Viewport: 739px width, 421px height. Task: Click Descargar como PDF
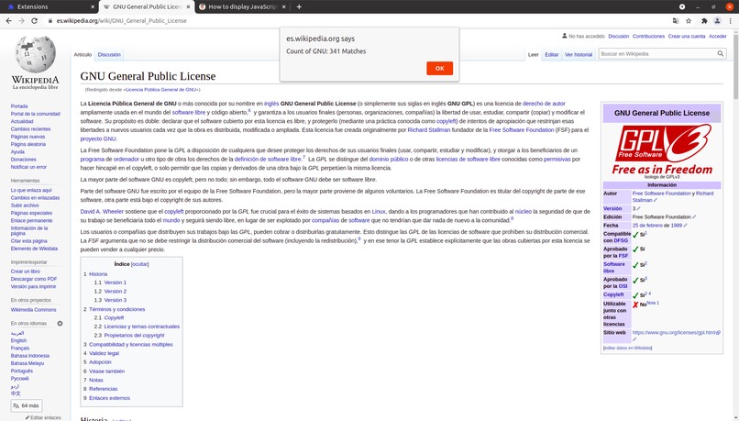pyautogui.click(x=34, y=279)
